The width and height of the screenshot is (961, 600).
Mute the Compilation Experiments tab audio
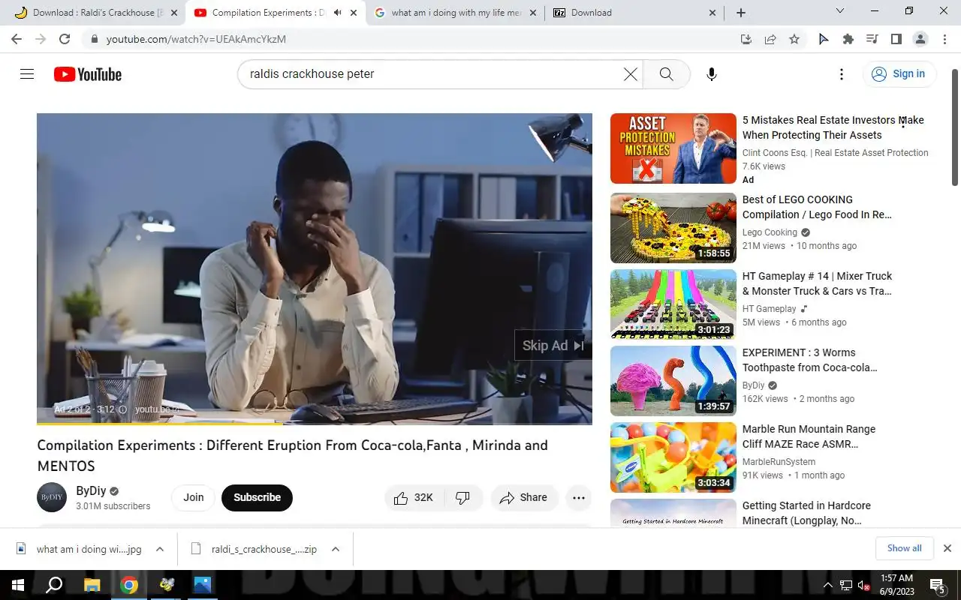[338, 13]
